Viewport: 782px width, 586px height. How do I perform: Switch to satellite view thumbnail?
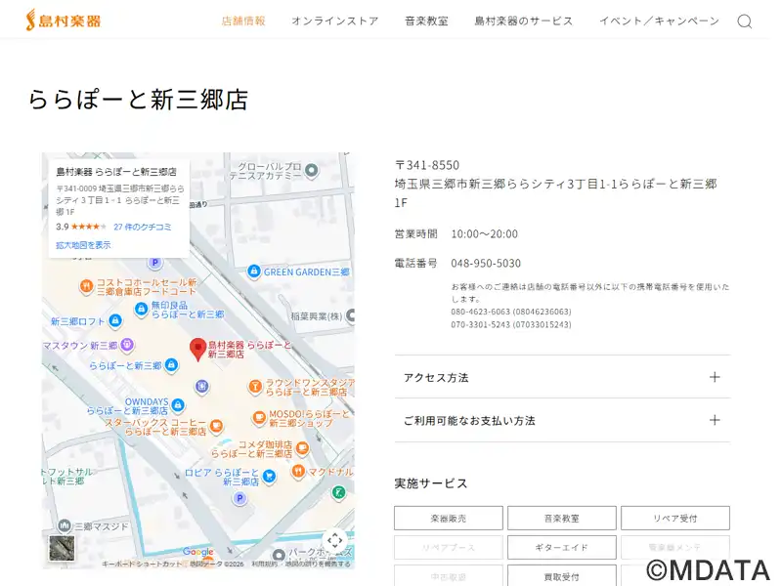[x=62, y=549]
